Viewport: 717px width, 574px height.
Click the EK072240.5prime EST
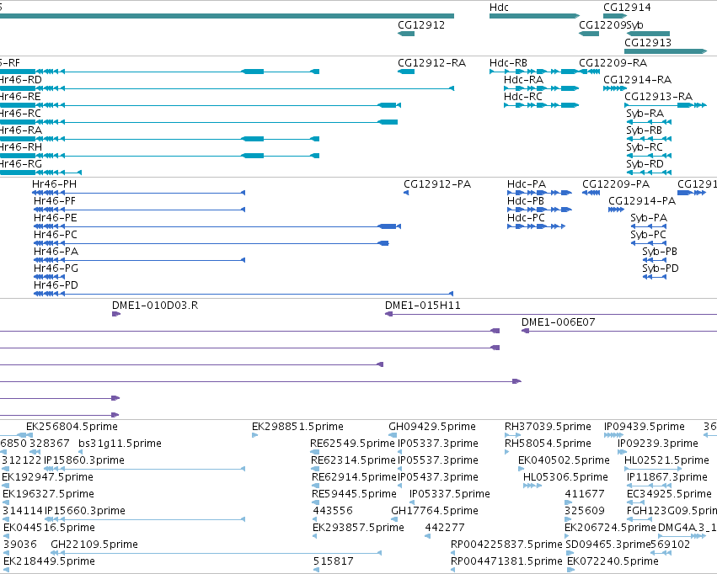click(570, 570)
